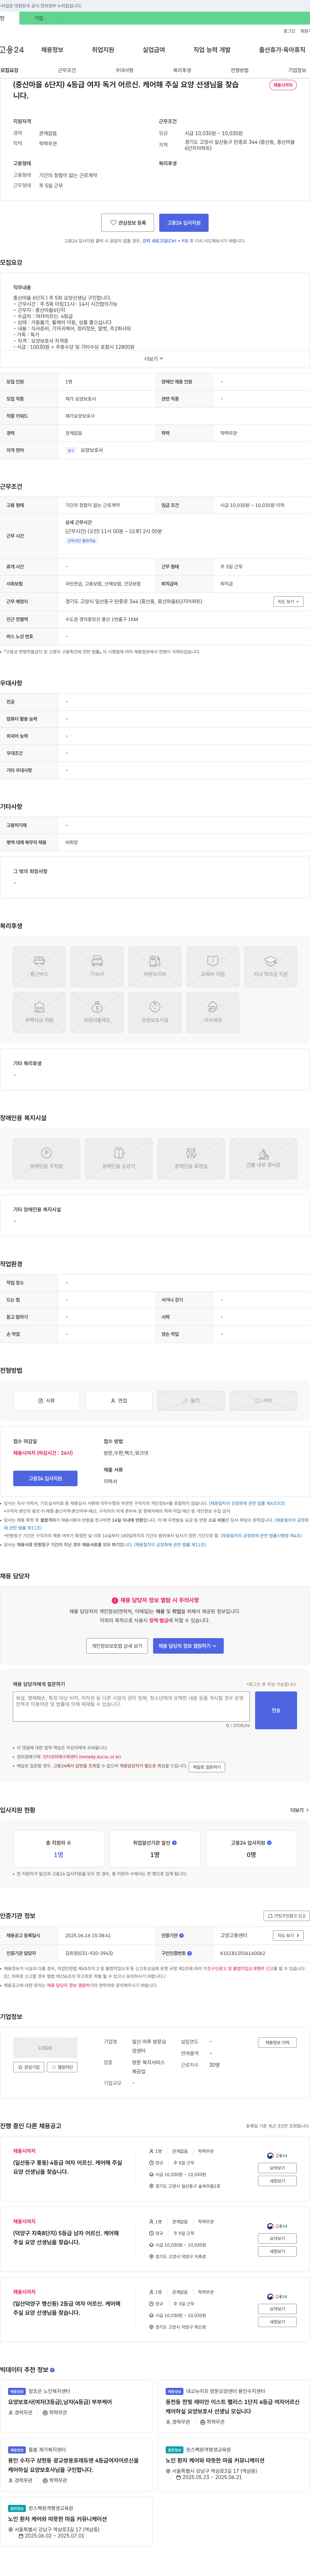310x2576 pixels.
Task: Jump to the 우대사항 section tab
Action: pos(124,70)
